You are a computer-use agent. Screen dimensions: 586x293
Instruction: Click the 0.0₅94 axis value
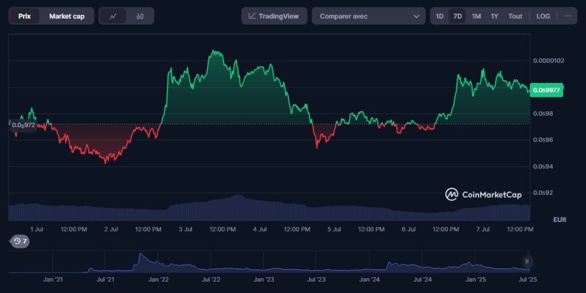544,167
